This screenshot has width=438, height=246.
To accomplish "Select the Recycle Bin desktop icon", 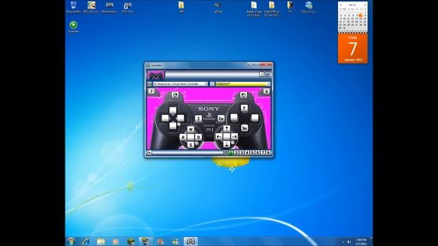I will point(73,8).
